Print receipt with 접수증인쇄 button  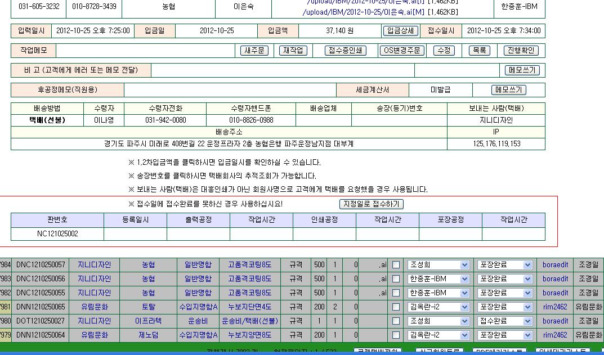(x=346, y=51)
